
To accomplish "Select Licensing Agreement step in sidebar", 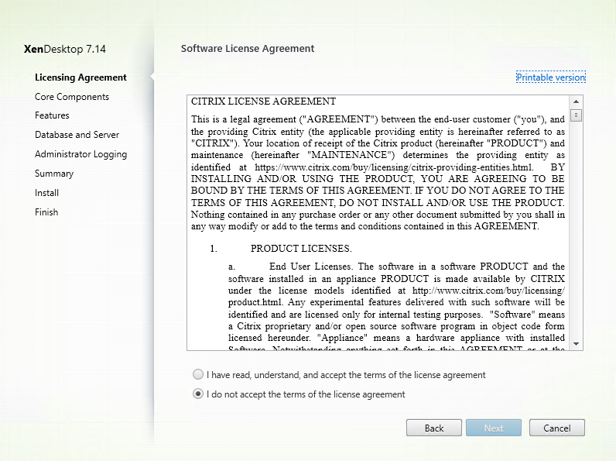I will click(80, 77).
